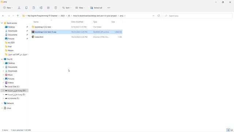Viewport: 234px width, 132px height.
Task: Select the 'proj' breadcrumb segment
Action: tap(121, 16)
